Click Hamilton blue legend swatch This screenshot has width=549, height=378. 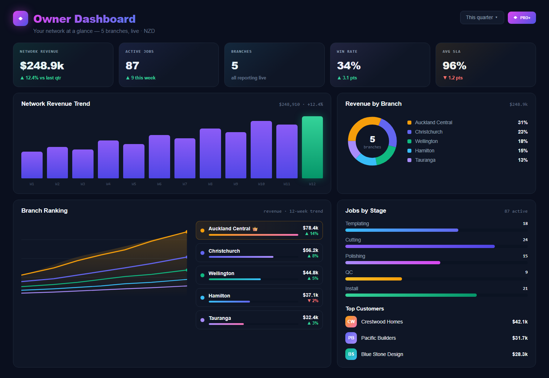pyautogui.click(x=409, y=151)
